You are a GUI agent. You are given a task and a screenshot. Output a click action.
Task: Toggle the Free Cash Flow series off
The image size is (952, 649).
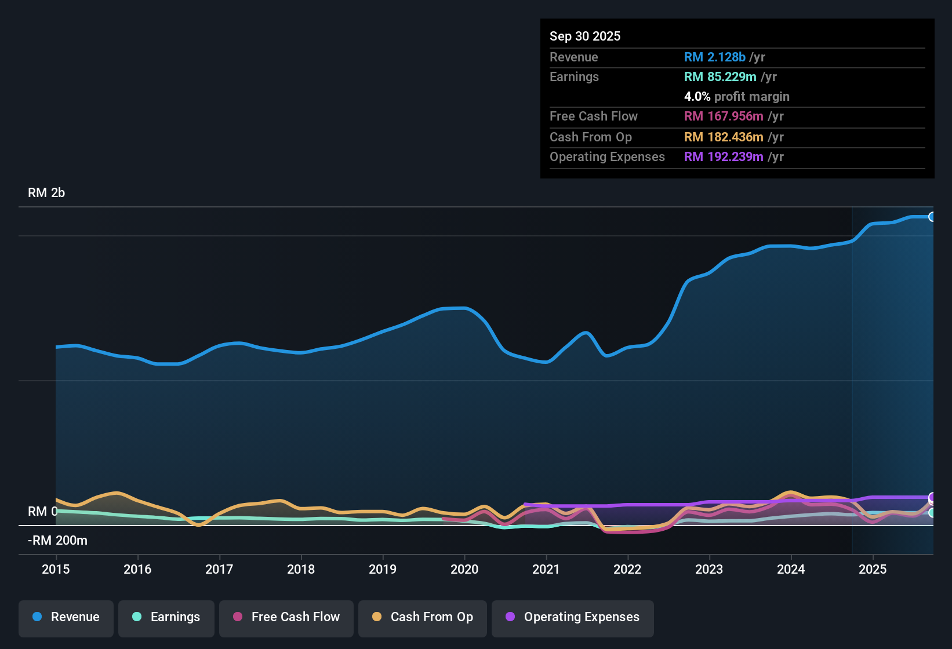click(286, 617)
